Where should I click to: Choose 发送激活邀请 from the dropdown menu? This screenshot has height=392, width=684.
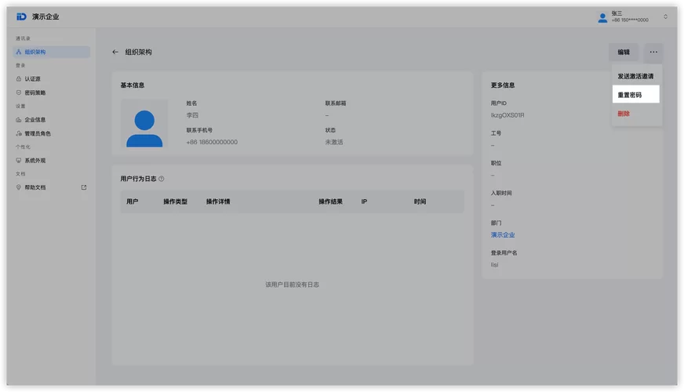[635, 76]
